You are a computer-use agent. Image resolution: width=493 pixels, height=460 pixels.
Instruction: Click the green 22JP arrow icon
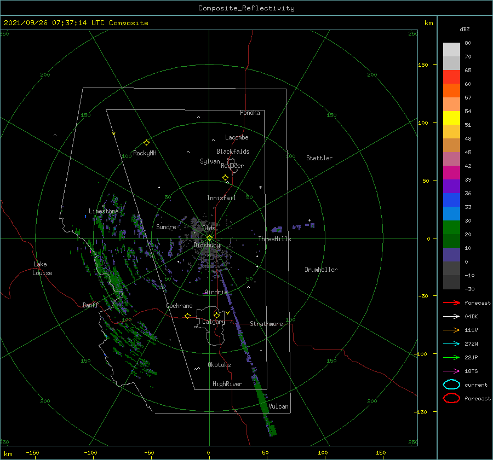click(x=451, y=357)
